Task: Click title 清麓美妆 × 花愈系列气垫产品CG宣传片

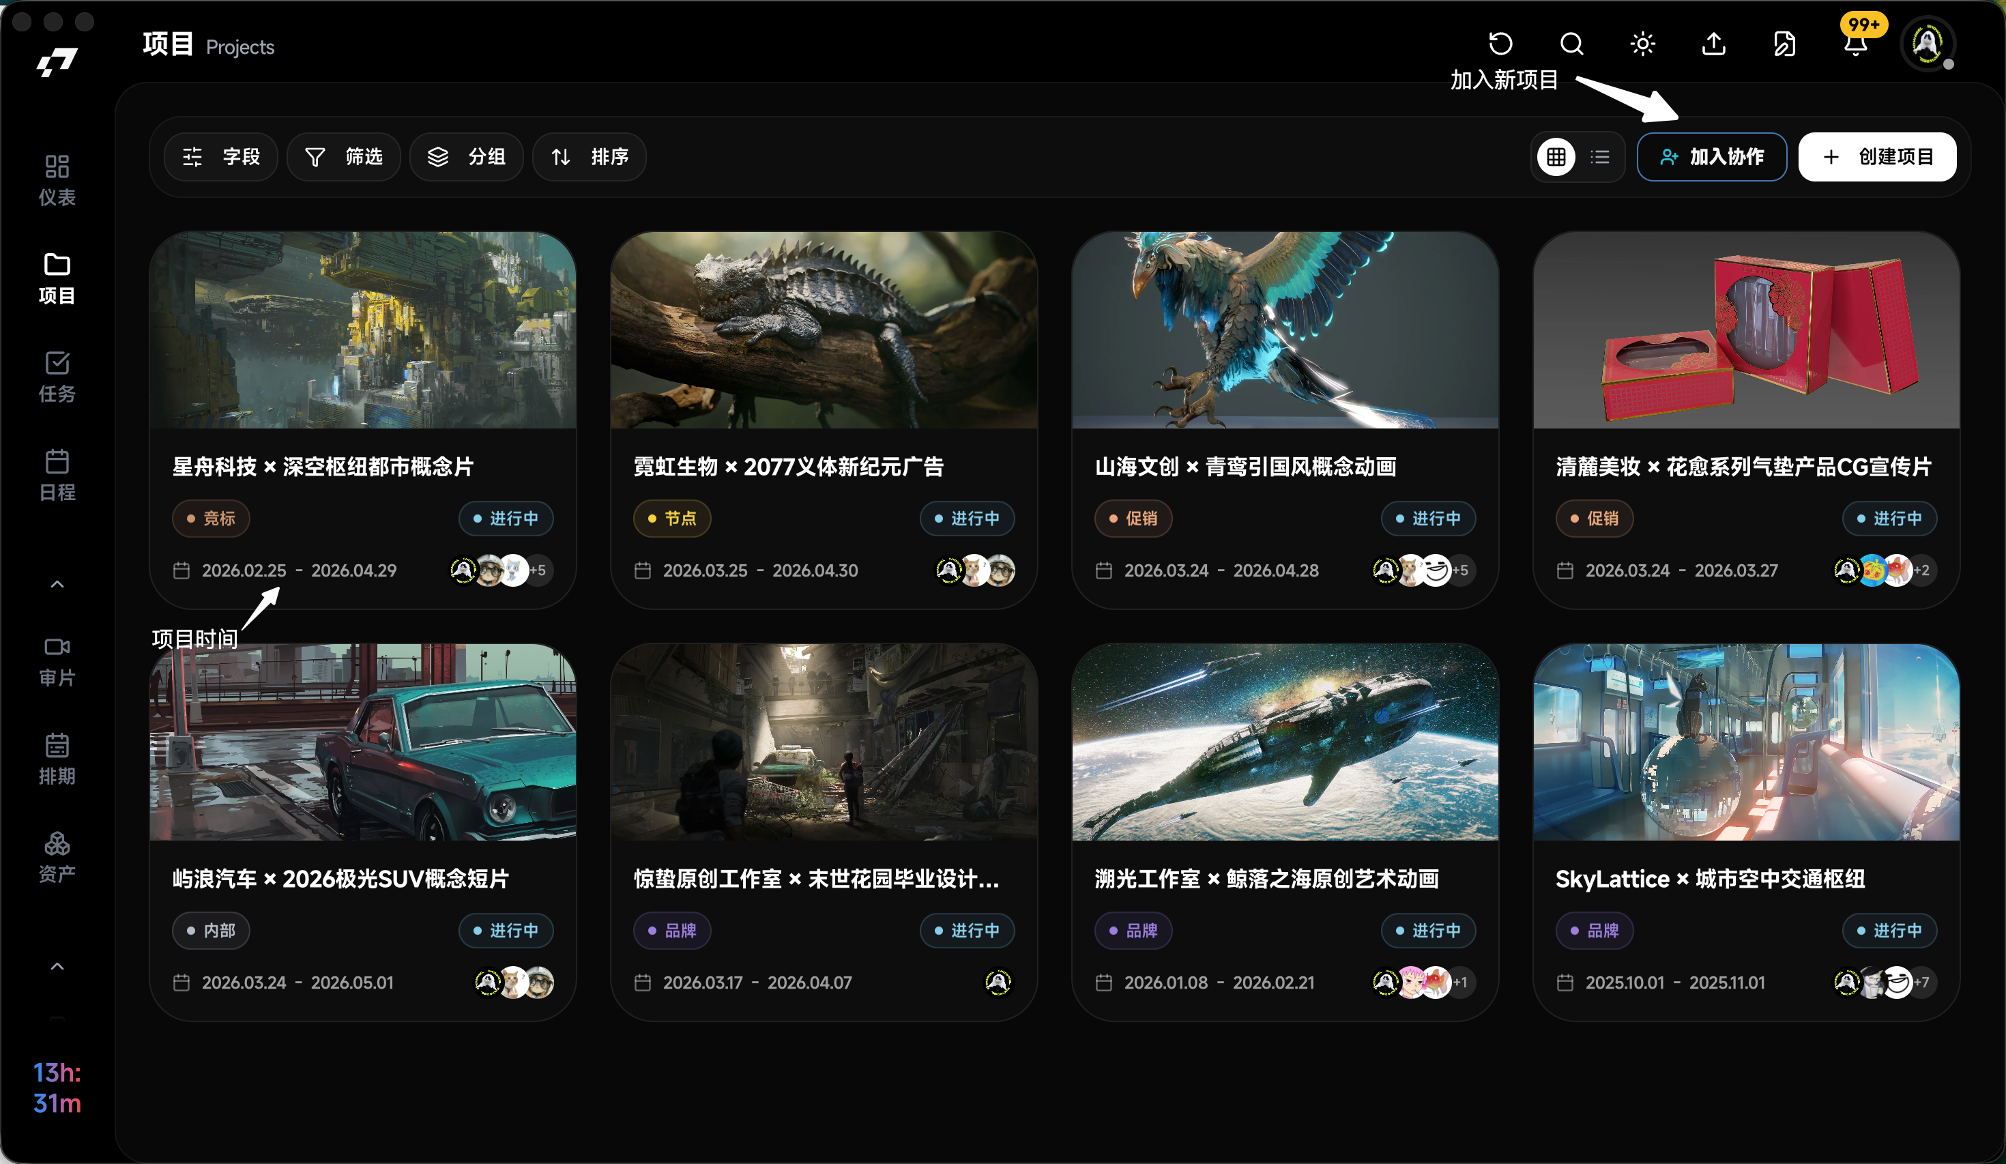Action: point(1743,467)
